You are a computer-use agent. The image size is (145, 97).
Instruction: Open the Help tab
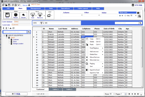click(98, 8)
